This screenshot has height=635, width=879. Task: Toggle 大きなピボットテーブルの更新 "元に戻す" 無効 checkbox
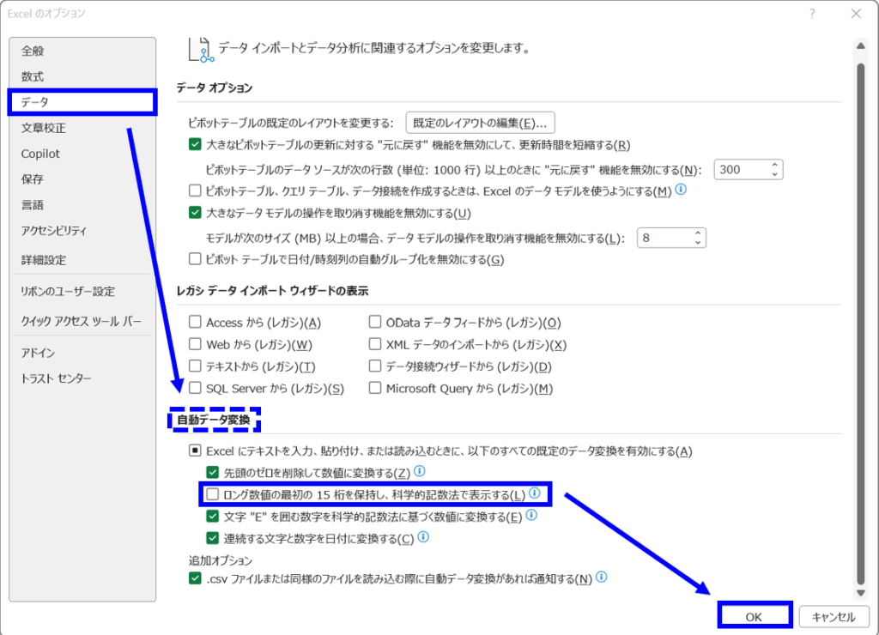195,145
